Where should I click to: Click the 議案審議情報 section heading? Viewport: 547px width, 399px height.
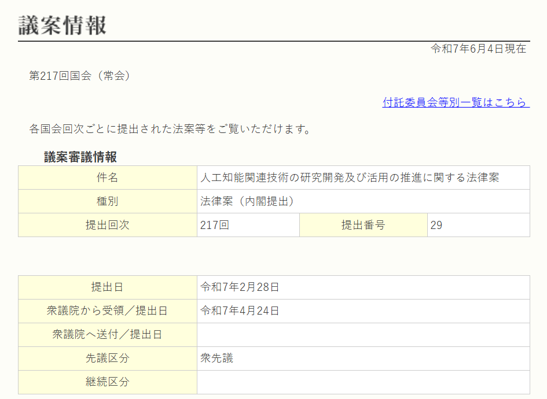click(80, 157)
